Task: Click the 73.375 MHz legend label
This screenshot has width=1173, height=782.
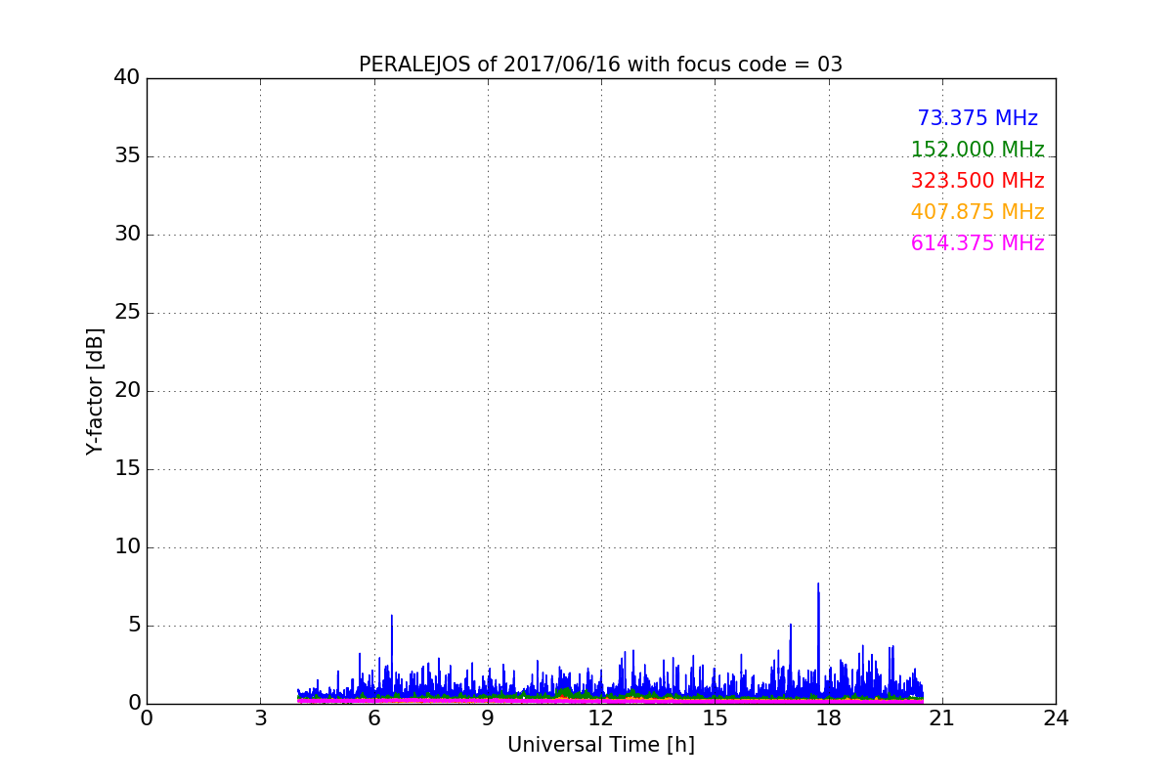Action: [x=977, y=118]
